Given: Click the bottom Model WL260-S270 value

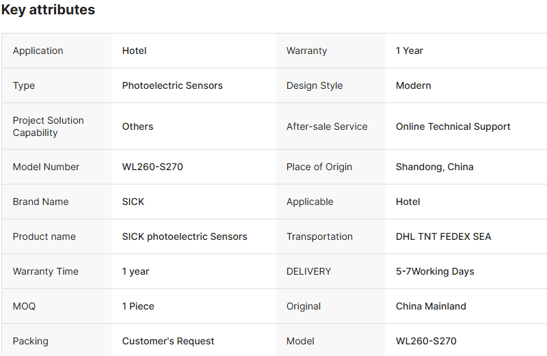Looking at the screenshot, I should tap(426, 341).
